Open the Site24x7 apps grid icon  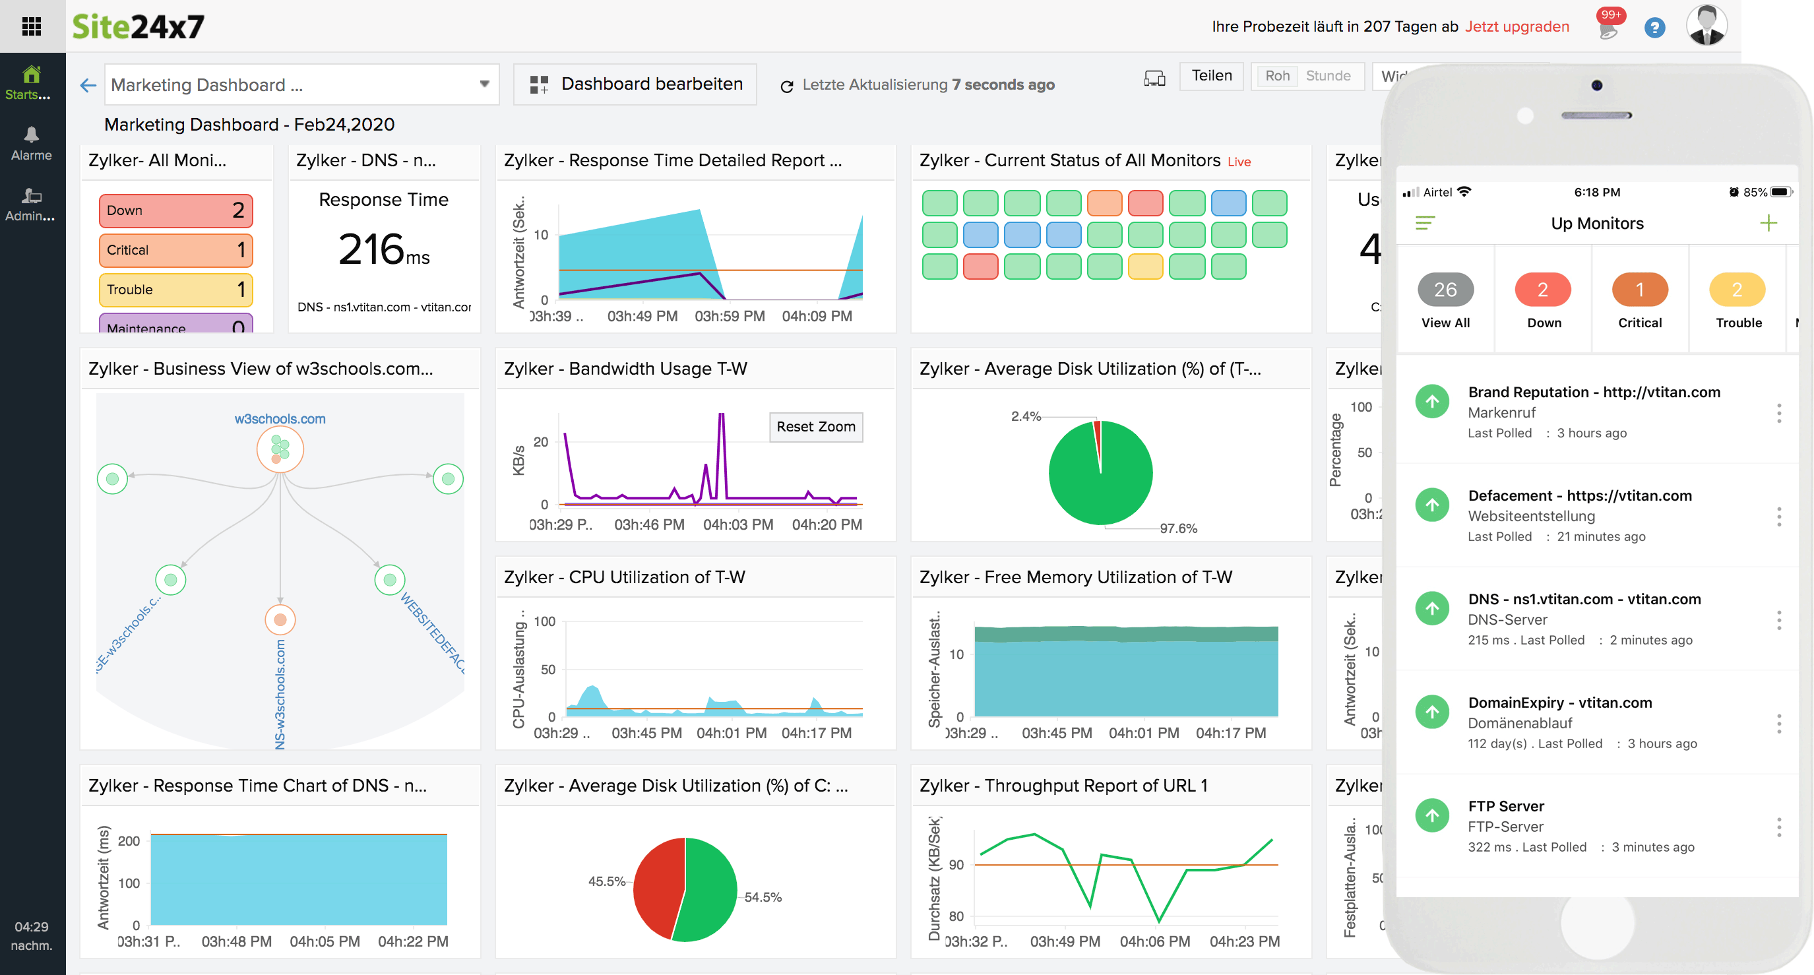(32, 26)
